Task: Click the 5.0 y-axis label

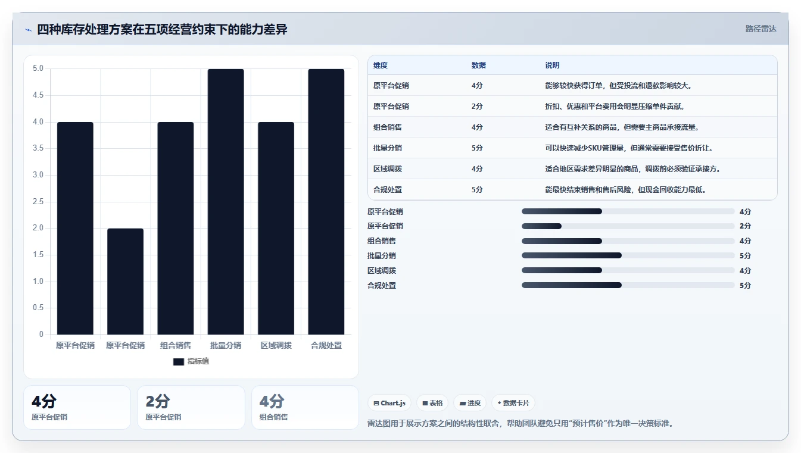Action: click(x=38, y=68)
